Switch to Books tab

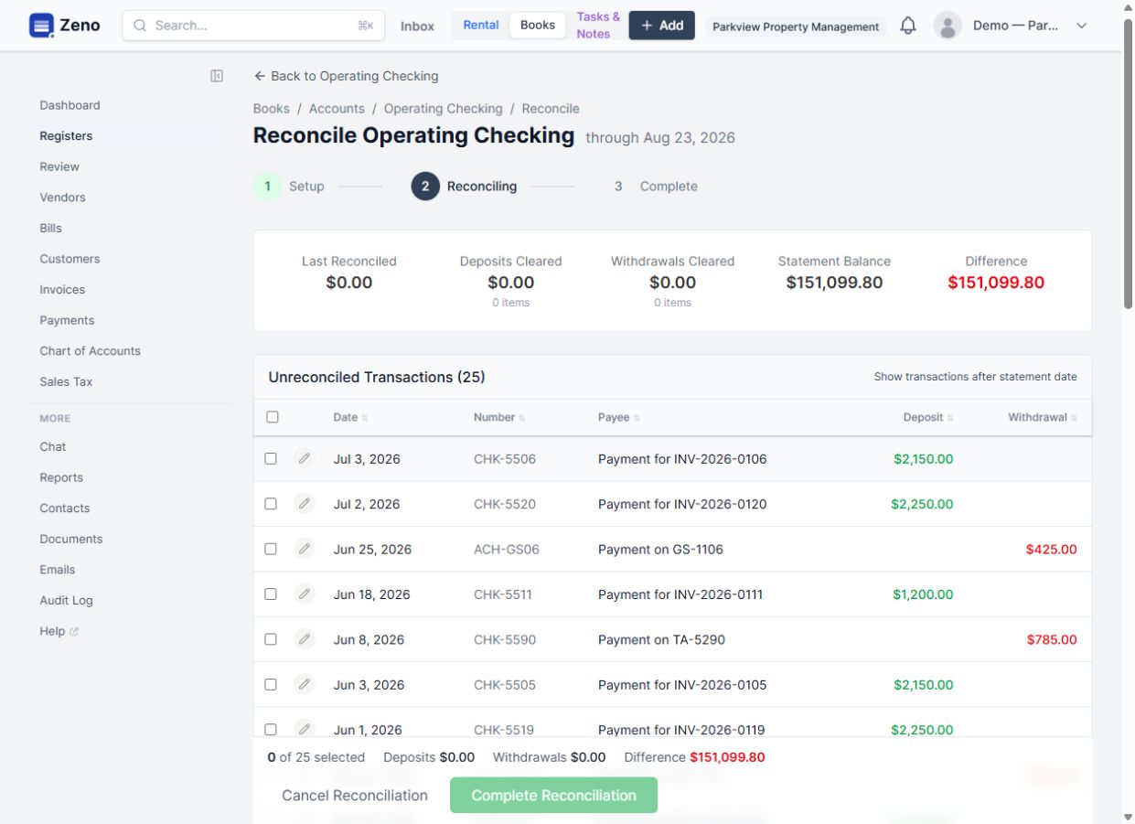tap(538, 25)
